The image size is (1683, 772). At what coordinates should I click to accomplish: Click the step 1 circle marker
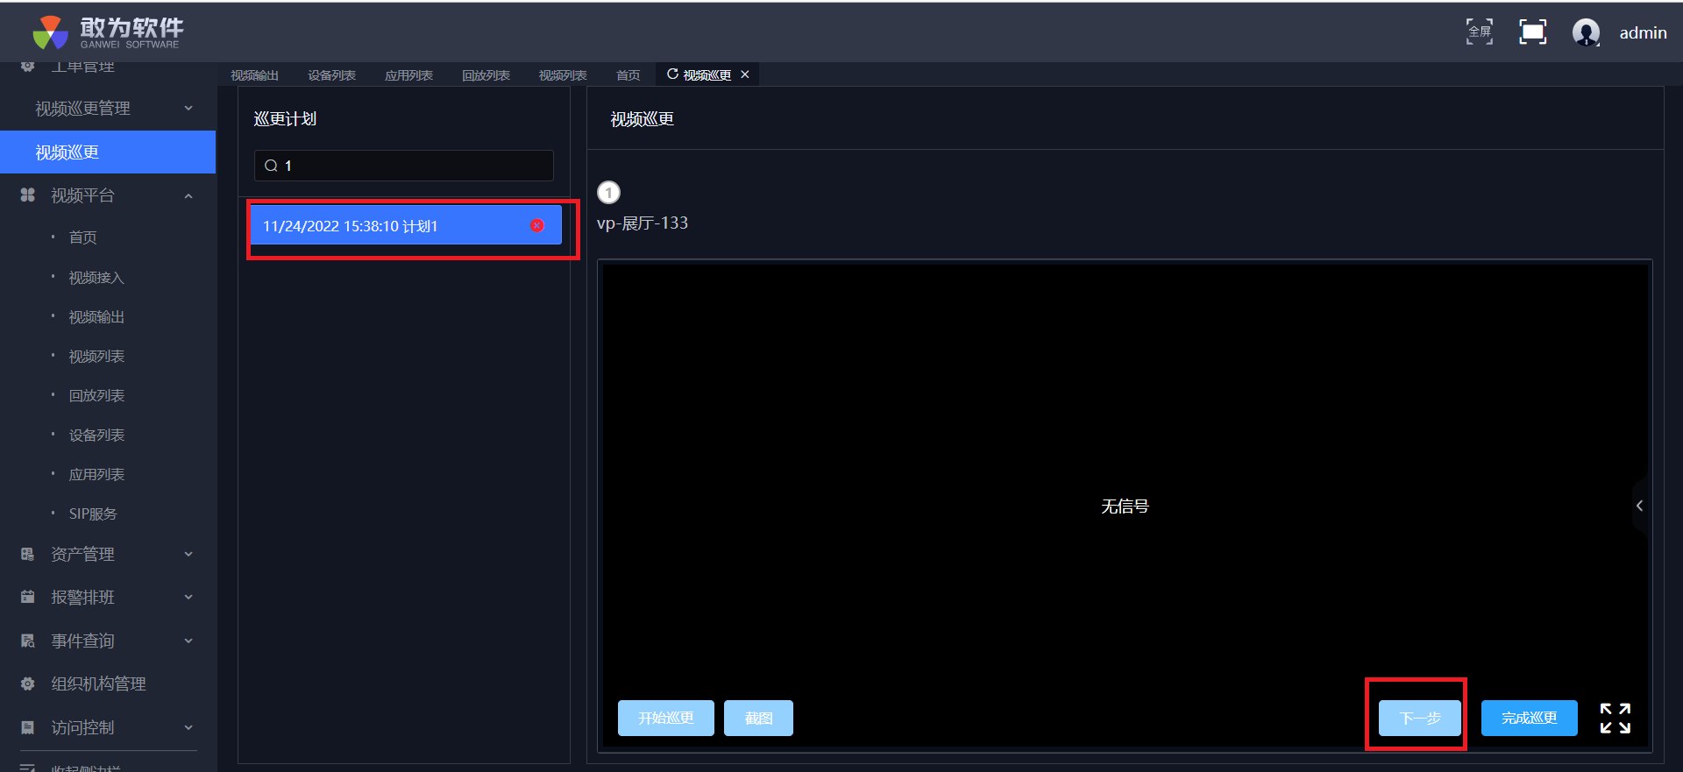tap(608, 193)
